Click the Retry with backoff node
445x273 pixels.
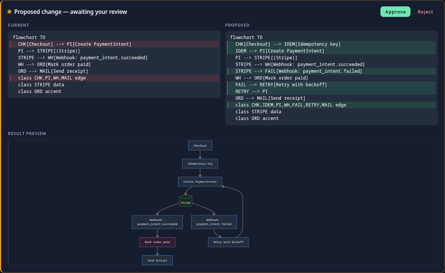[x=228, y=242]
